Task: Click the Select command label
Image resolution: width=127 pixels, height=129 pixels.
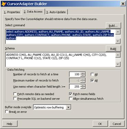Action: 15,25
